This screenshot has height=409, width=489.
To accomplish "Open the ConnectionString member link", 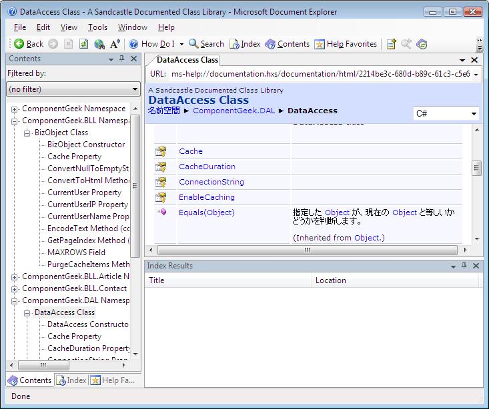I will [211, 182].
